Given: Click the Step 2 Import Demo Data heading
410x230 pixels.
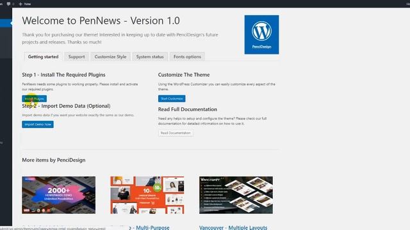Looking at the screenshot, I should [66, 106].
